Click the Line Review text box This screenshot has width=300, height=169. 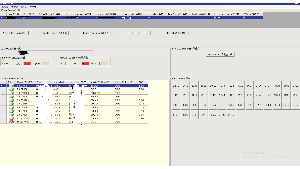[55, 53]
